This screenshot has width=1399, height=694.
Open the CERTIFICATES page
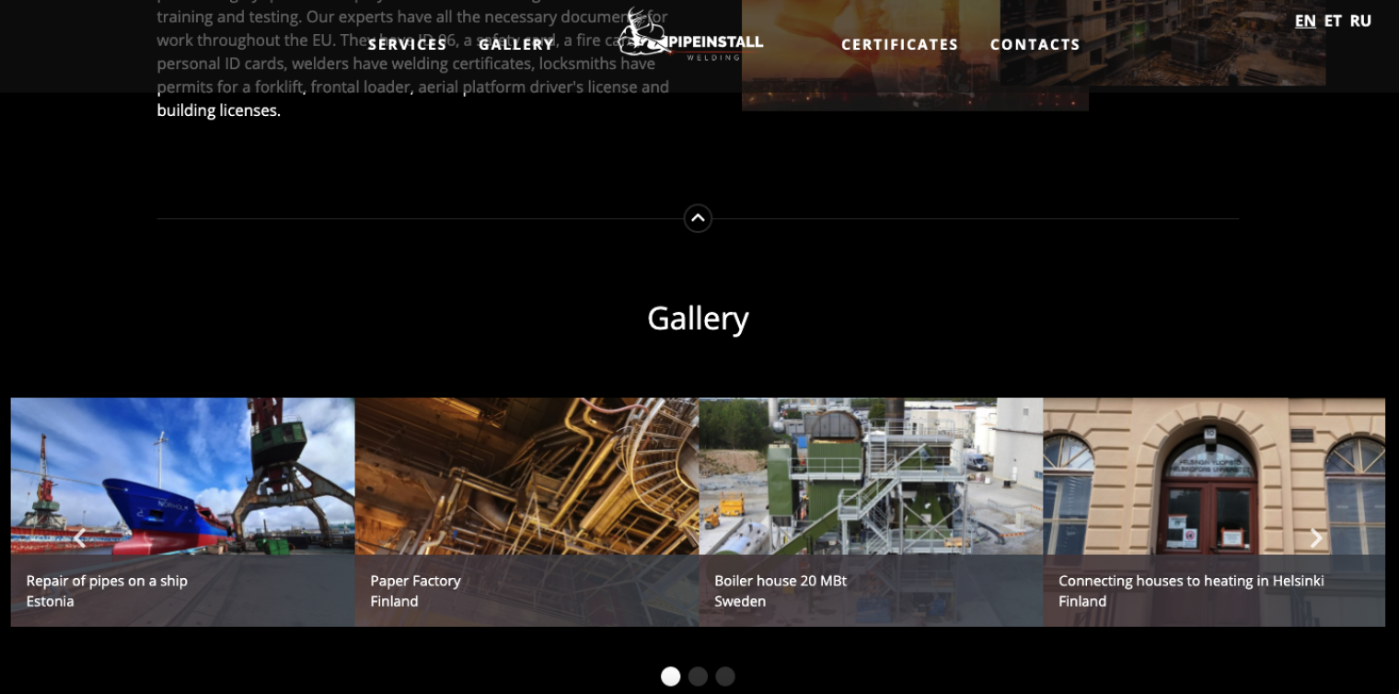899,43
